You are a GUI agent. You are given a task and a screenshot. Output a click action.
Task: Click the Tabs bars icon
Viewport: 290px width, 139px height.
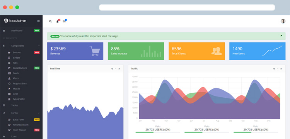tap(9, 63)
